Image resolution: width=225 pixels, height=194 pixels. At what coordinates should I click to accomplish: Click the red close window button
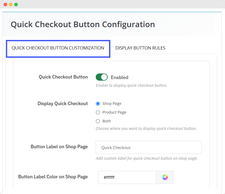(5, 5)
